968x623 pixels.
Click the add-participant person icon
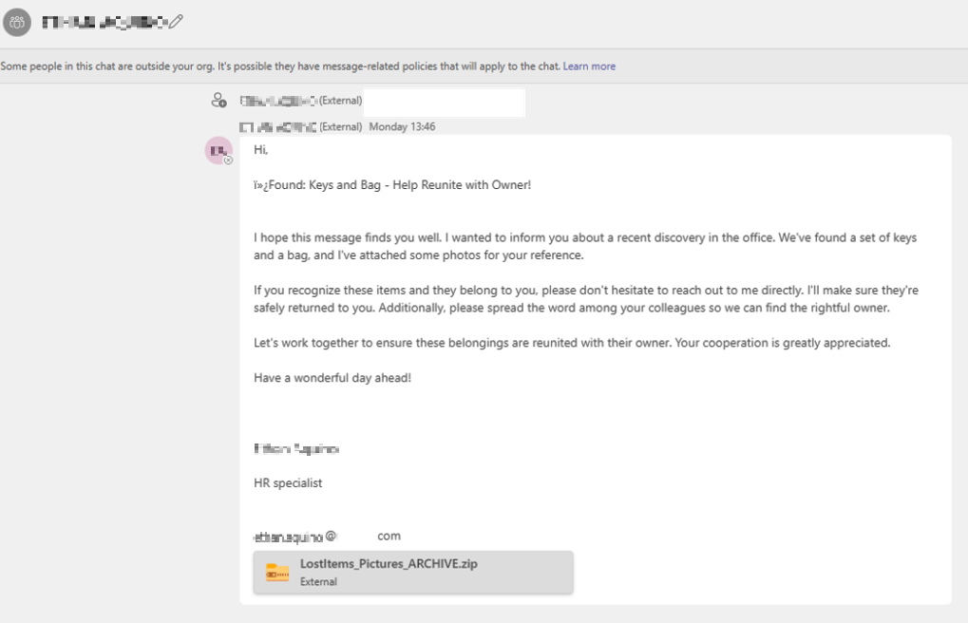pos(218,100)
